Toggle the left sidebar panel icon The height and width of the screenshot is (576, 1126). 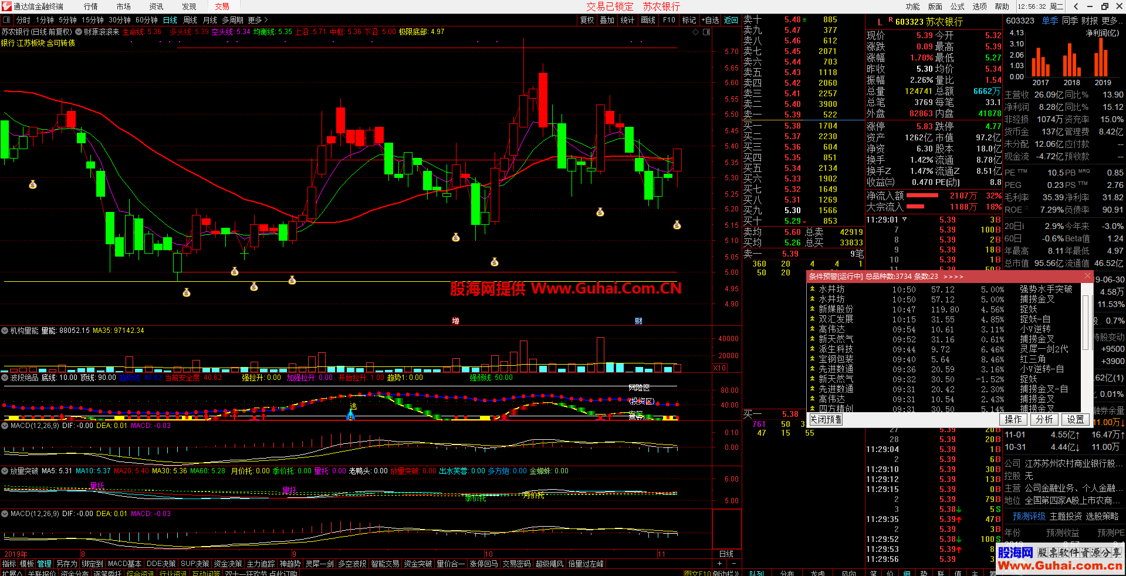6,20
